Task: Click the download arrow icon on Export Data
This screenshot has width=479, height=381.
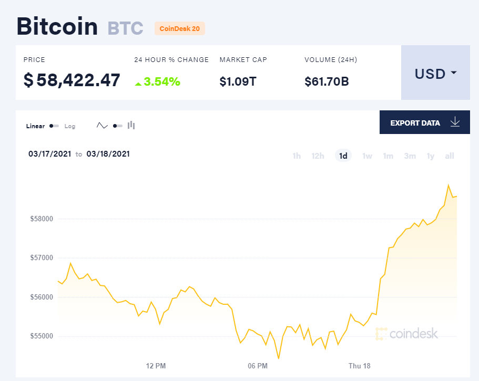Action: tap(455, 122)
